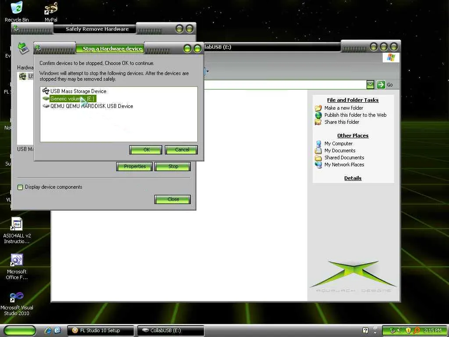Click the My Network Places icon
The width and height of the screenshot is (449, 337).
click(x=318, y=165)
